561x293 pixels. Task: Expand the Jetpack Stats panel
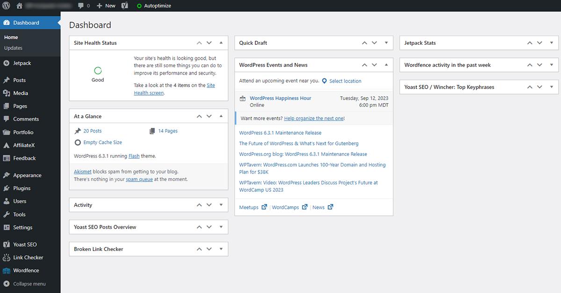coord(552,43)
